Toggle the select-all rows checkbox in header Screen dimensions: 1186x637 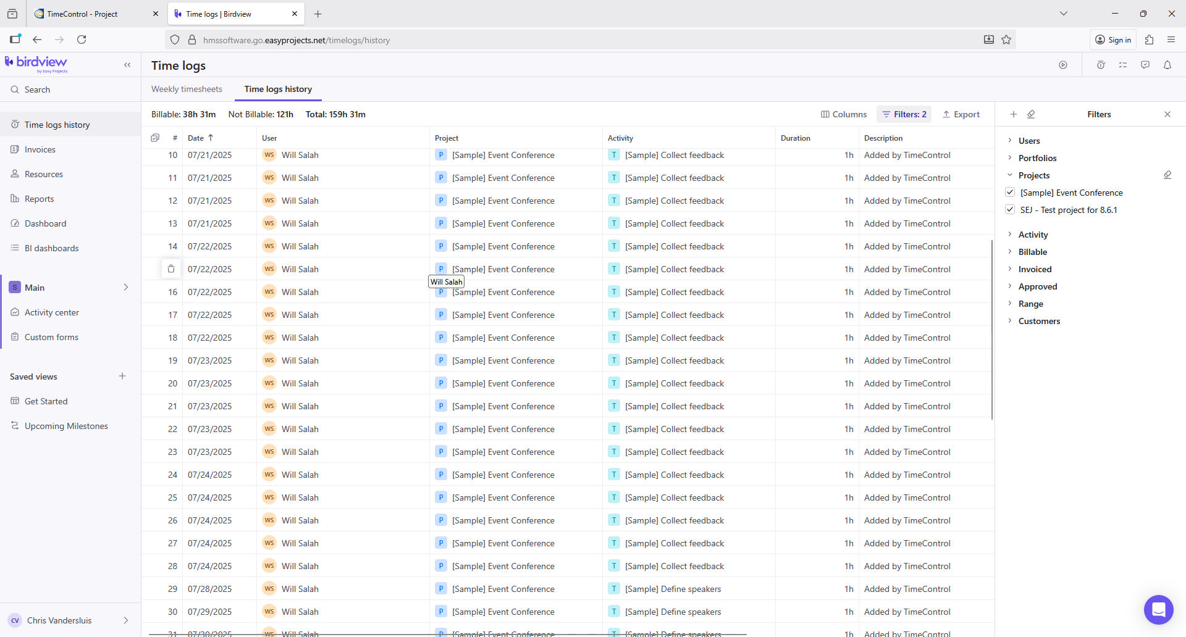[155, 138]
